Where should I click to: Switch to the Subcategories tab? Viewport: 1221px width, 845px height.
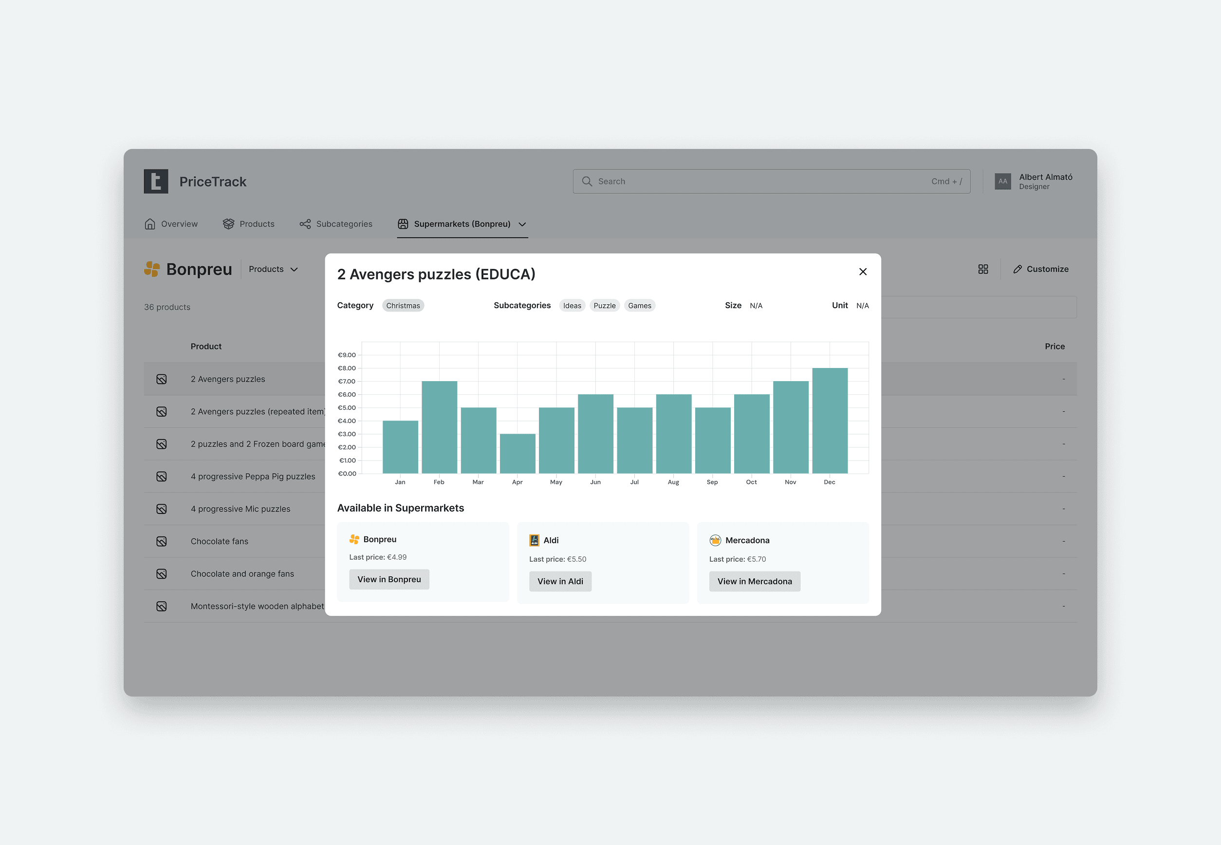click(x=336, y=224)
